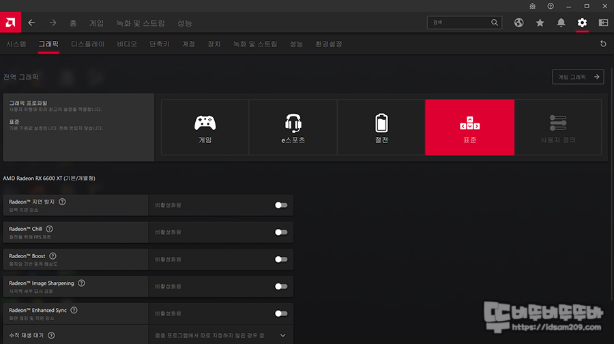This screenshot has width=614, height=344.
Task: Go back with the left arrow
Action: [31, 22]
